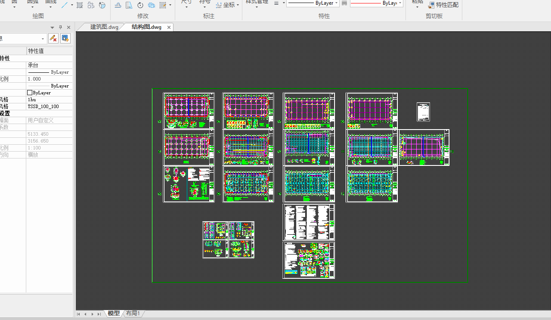Select the line drawing tool icon
The height and width of the screenshot is (320, 551).
tap(65, 5)
